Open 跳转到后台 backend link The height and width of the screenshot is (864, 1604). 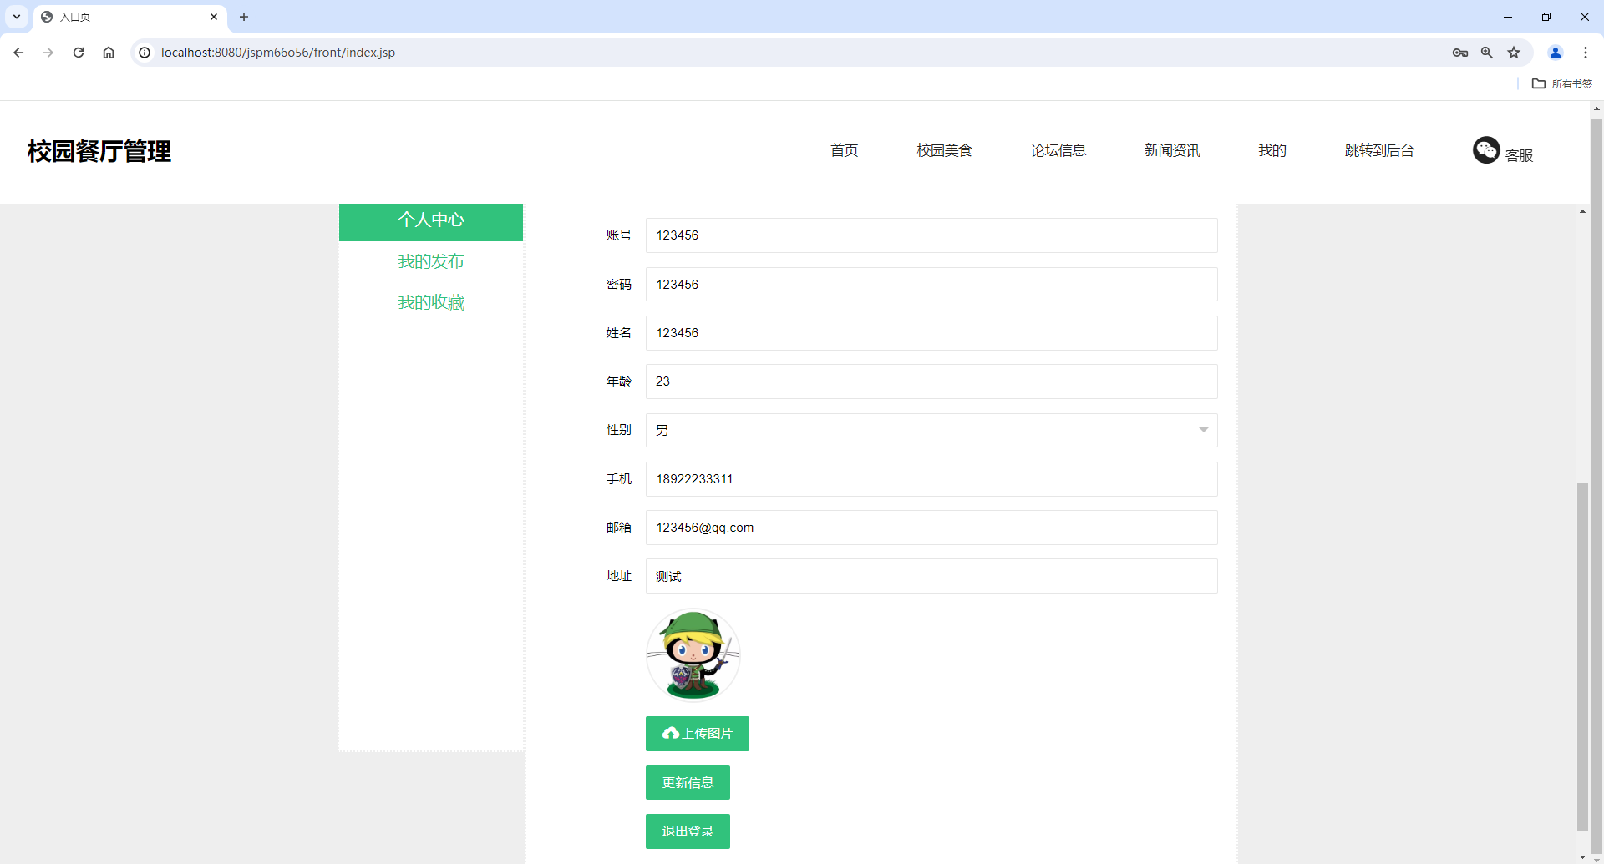[1378, 150]
